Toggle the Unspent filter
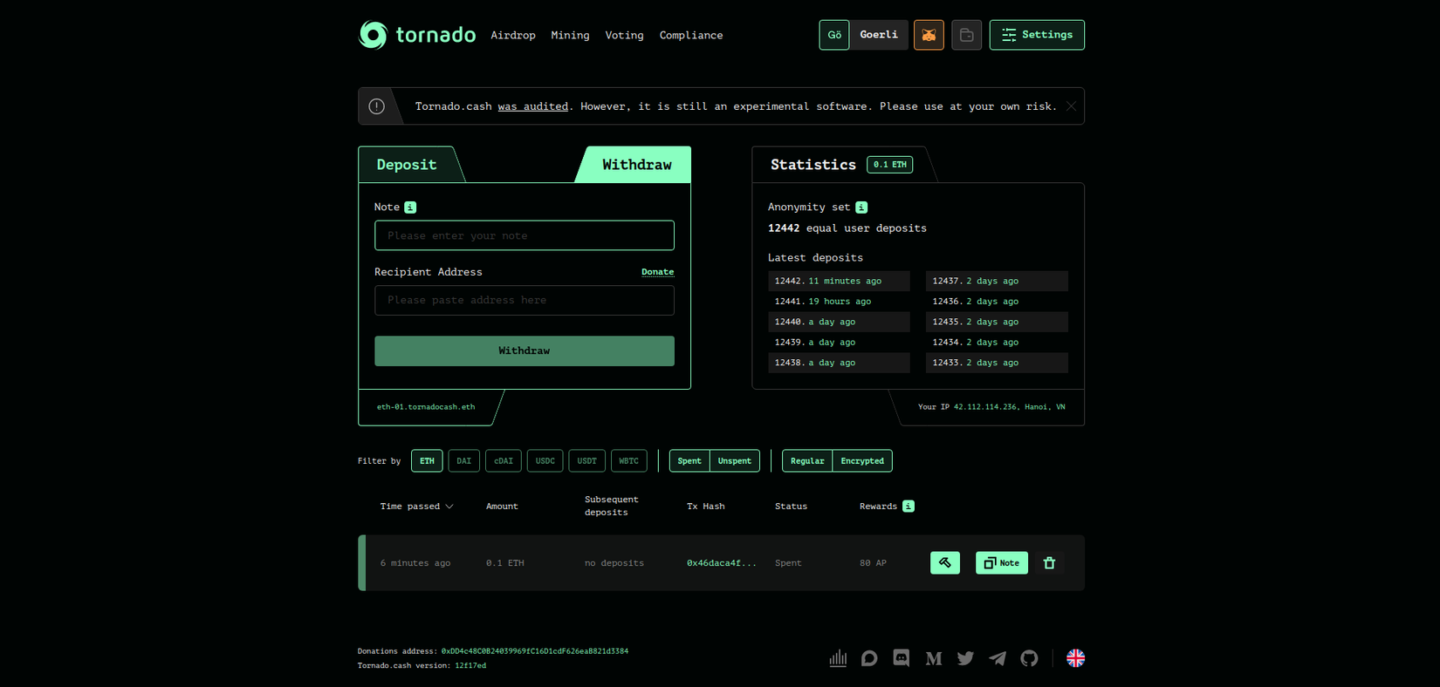Viewport: 1440px width, 687px height. click(735, 461)
